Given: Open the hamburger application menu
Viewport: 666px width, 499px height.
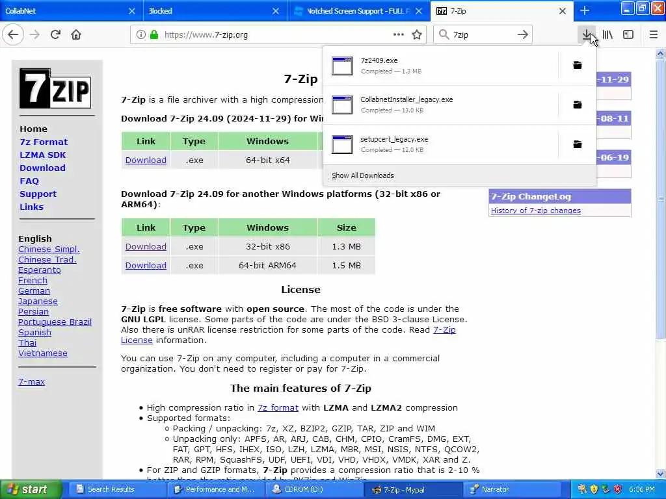Looking at the screenshot, I should pos(654,35).
